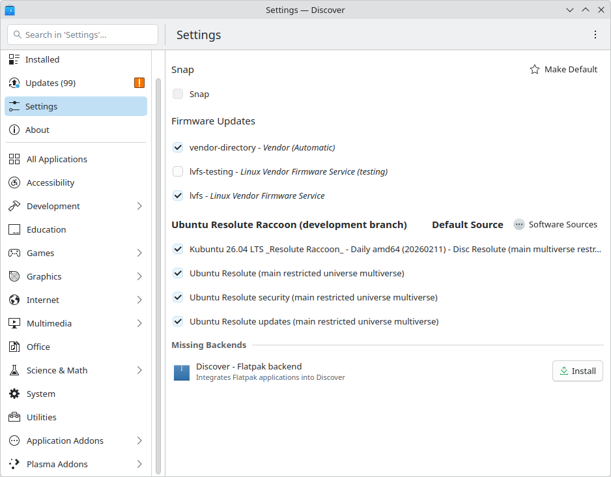This screenshot has height=477, width=611.
Task: Expand the Development category chevron
Action: click(139, 206)
